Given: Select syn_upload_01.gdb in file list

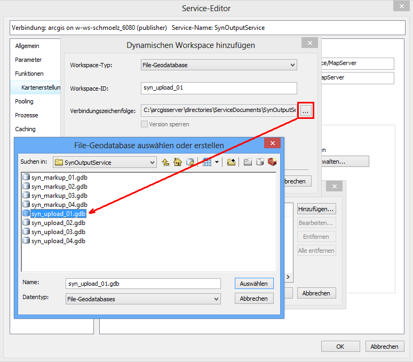Looking at the screenshot, I should click(58, 214).
